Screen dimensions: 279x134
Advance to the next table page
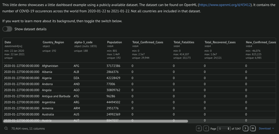pos(245,128)
